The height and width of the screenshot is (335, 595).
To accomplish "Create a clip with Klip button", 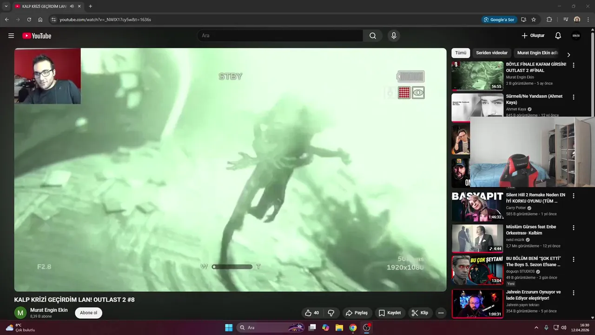I will click(420, 313).
